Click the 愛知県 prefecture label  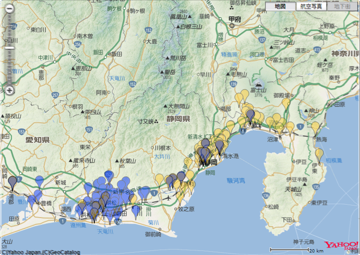click(37, 140)
